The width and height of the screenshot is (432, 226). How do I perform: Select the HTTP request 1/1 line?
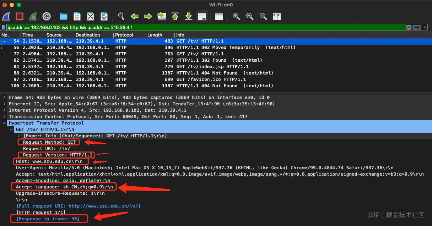(x=42, y=213)
